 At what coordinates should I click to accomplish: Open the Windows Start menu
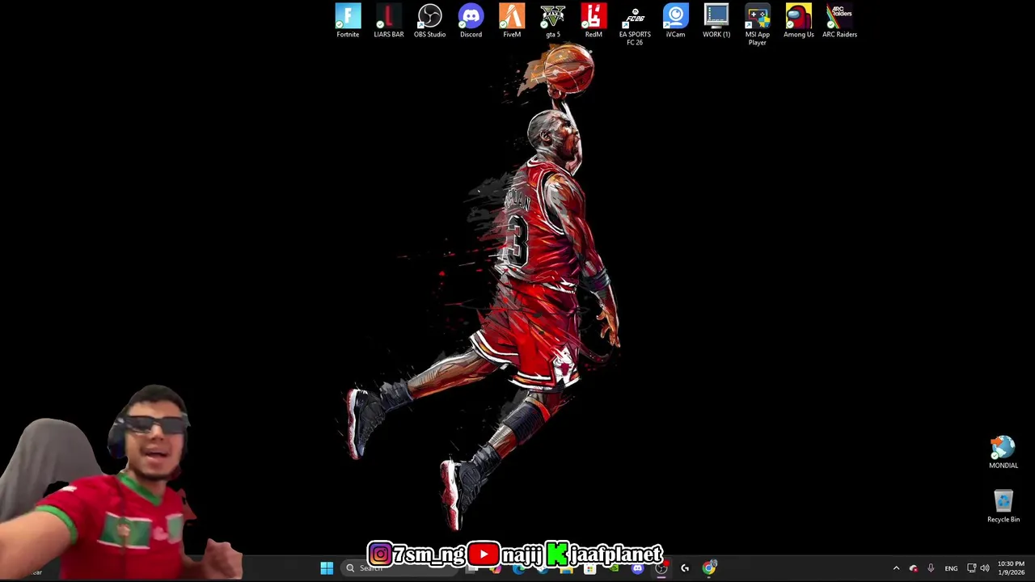click(x=327, y=568)
